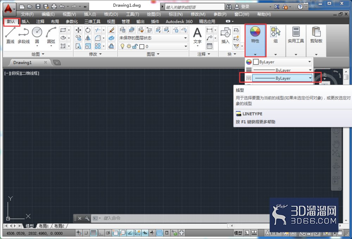Viewport: 352px width, 239px height.
Task: Click the Stretch tool icon
Action: coord(78,46)
